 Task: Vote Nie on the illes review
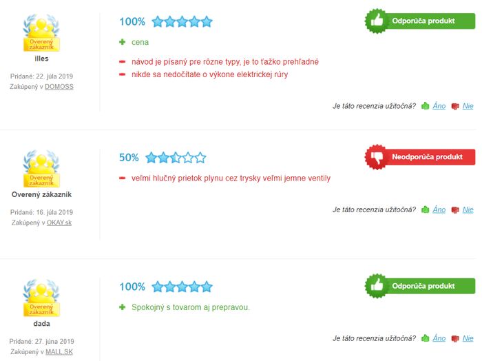[x=468, y=106]
